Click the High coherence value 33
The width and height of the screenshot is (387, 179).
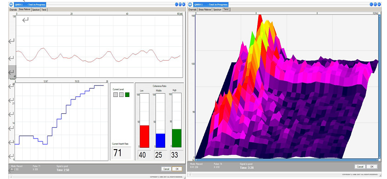(174, 155)
